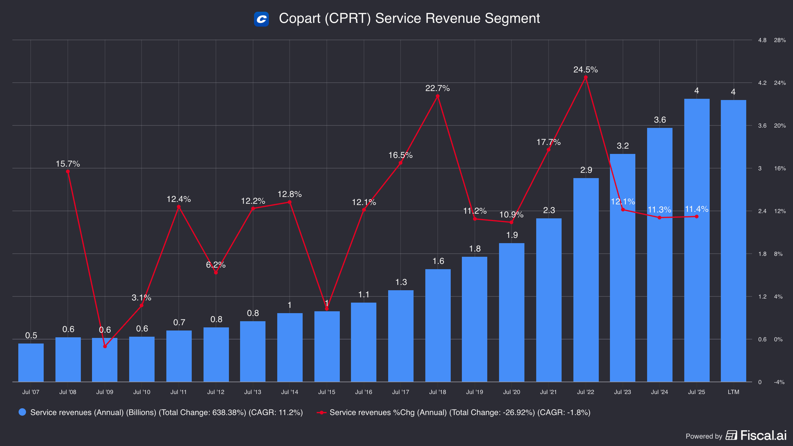Click the '20%' right axis value
Image resolution: width=793 pixels, height=446 pixels.
[780, 126]
